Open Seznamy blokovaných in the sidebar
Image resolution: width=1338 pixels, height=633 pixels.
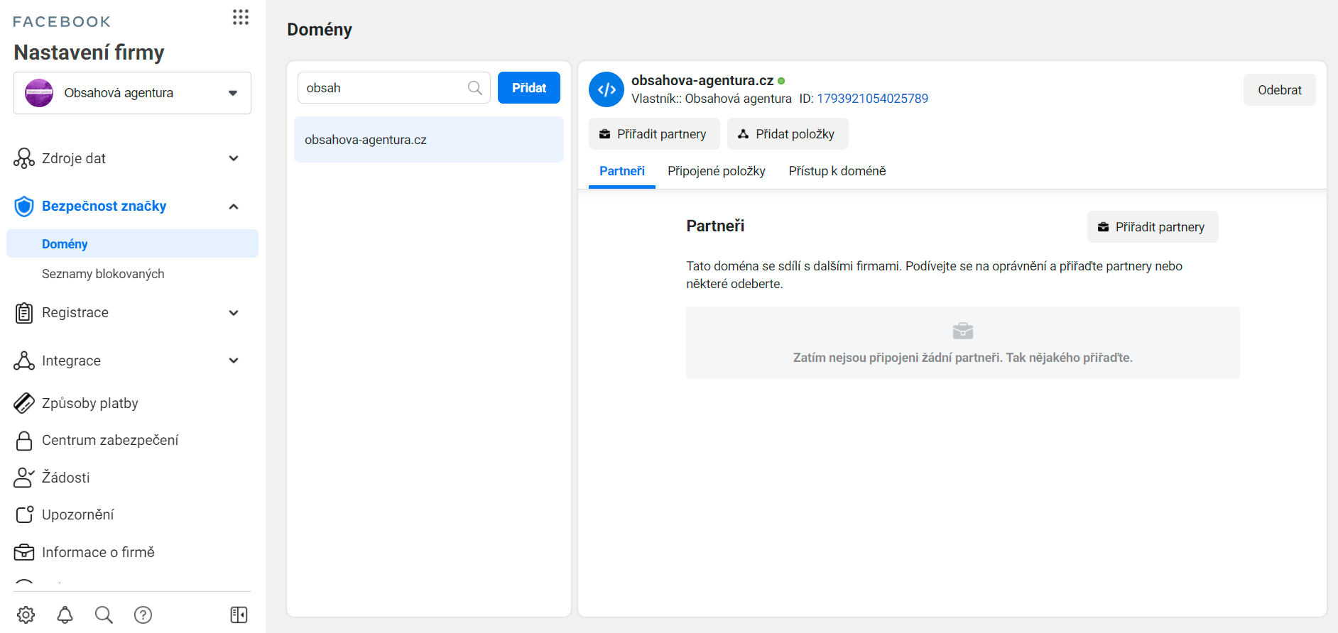[103, 274]
